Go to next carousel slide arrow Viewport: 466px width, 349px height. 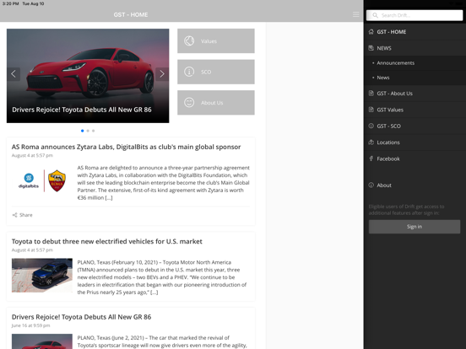pyautogui.click(x=162, y=74)
